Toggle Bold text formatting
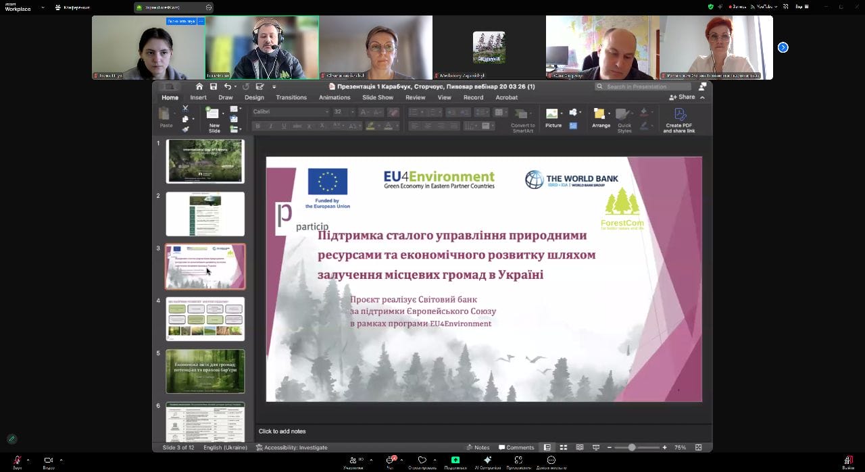865x472 pixels. tap(257, 126)
